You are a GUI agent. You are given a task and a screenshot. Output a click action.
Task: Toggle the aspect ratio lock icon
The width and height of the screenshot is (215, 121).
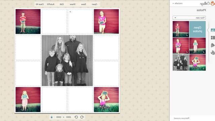52,117
